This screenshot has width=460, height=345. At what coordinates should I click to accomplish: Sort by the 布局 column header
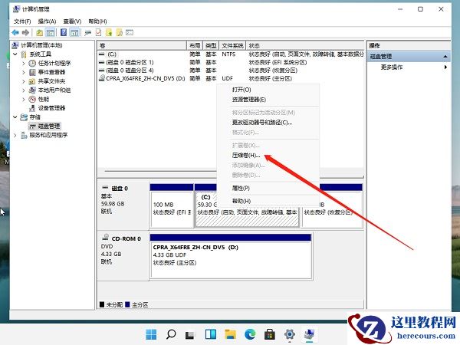tap(195, 45)
